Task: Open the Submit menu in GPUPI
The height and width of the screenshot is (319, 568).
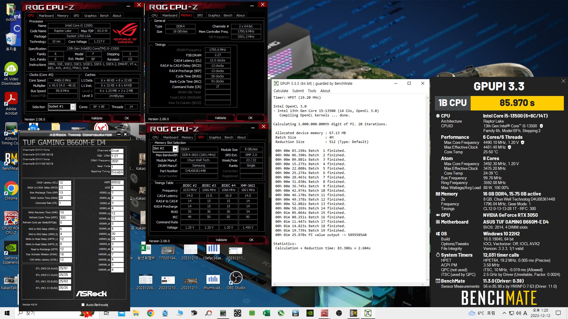Action: pos(298,91)
